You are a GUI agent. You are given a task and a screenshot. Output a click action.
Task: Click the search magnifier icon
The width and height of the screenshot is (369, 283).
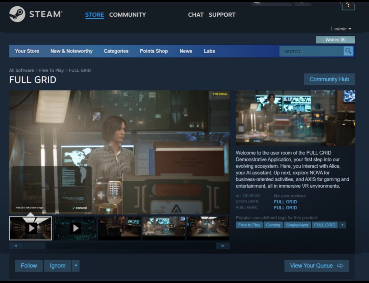[348, 51]
